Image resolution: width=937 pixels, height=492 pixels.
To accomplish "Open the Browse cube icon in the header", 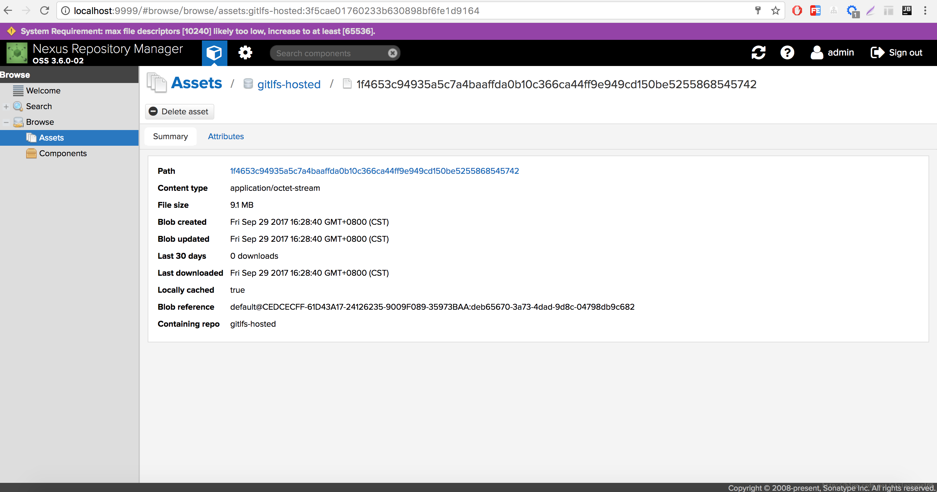I will (214, 53).
